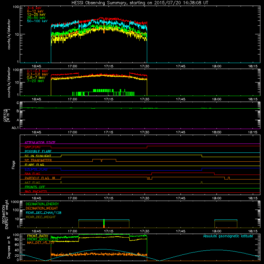This screenshot has width=264, height=264.
Task: Click the 17:15 tick under the keV panel
Action: click(x=109, y=66)
